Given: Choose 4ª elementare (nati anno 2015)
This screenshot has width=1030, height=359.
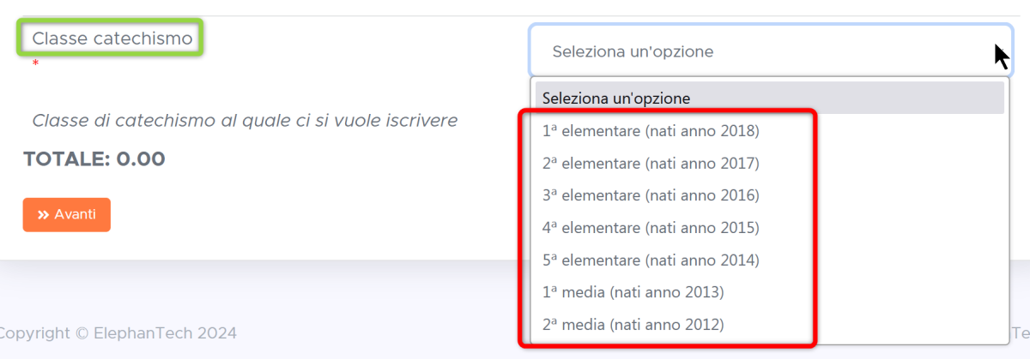Looking at the screenshot, I should 651,228.
